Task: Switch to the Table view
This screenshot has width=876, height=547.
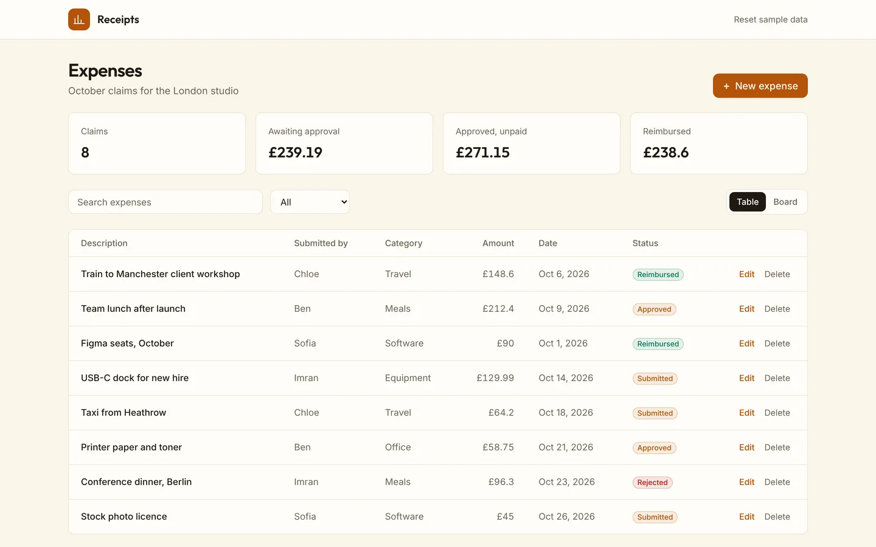Action: [x=748, y=202]
